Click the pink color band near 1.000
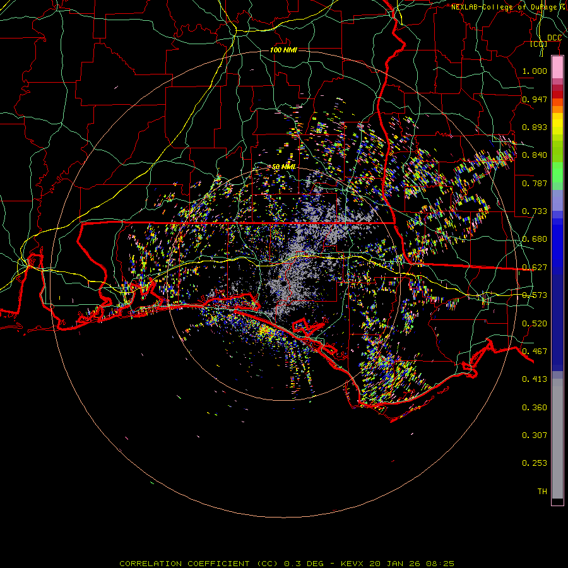Viewport: 568px width, 568px height. click(557, 67)
